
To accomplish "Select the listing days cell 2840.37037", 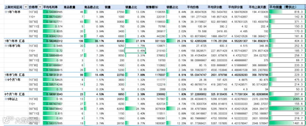I will click(258, 104).
